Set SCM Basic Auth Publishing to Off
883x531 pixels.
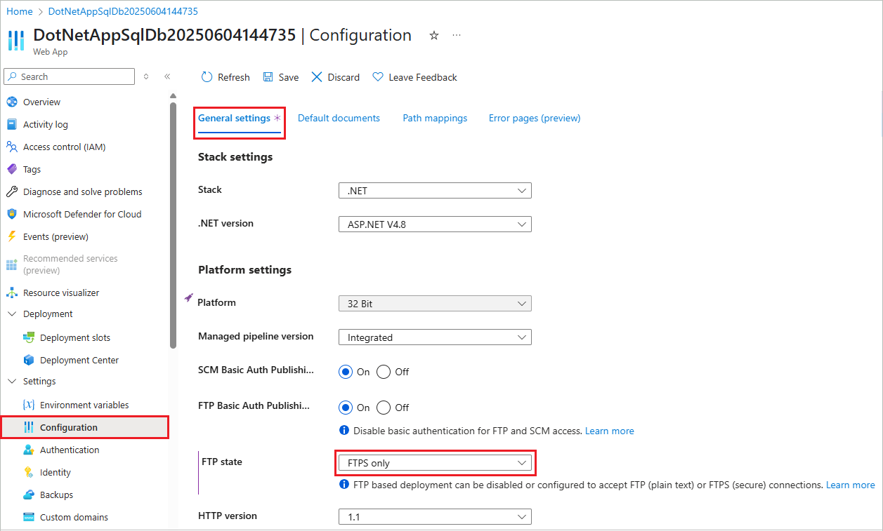point(384,372)
